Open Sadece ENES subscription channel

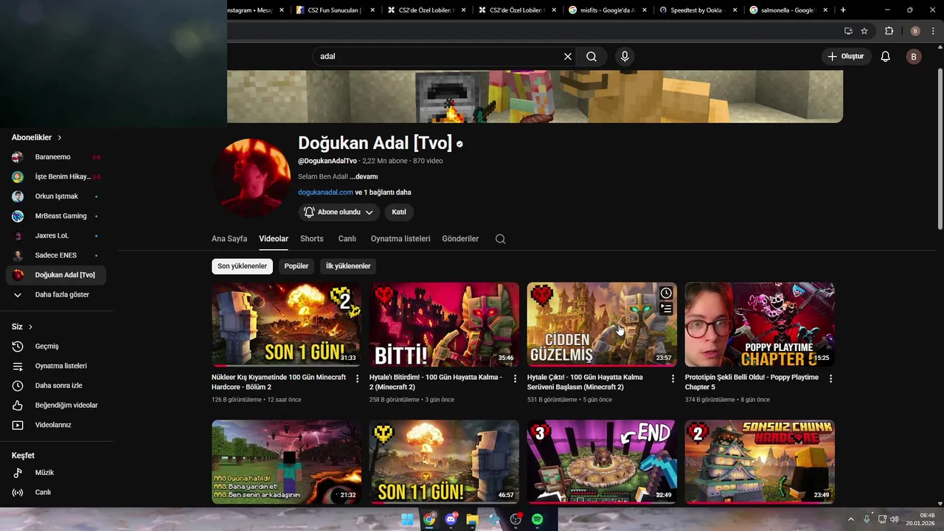click(56, 255)
